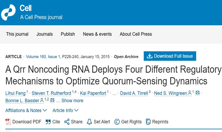Click the email envelope icon beside Bonnie L. Bassler
The image size is (222, 132).
(52, 100)
